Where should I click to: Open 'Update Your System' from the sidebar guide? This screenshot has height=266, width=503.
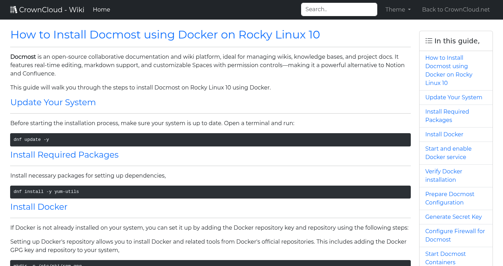coord(453,97)
